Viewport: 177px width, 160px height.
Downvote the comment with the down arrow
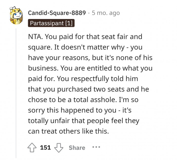(x=59, y=147)
